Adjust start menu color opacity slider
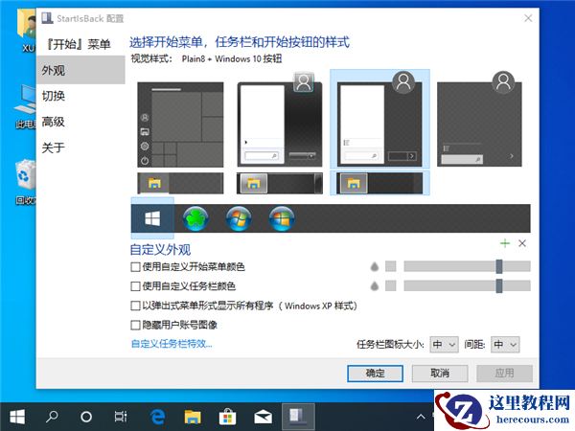Viewport: 575px width, 431px height. 468,266
